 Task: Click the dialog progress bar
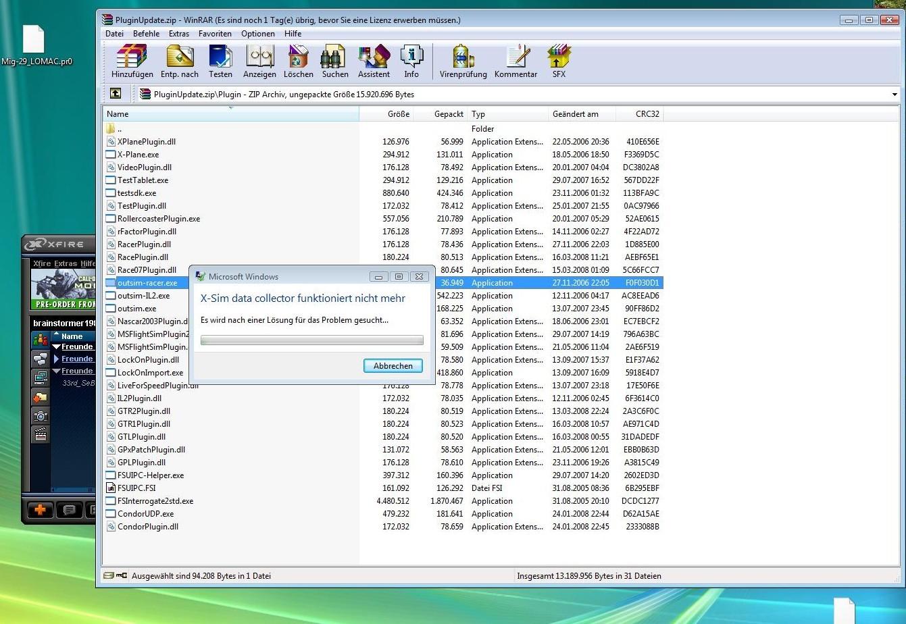(312, 340)
